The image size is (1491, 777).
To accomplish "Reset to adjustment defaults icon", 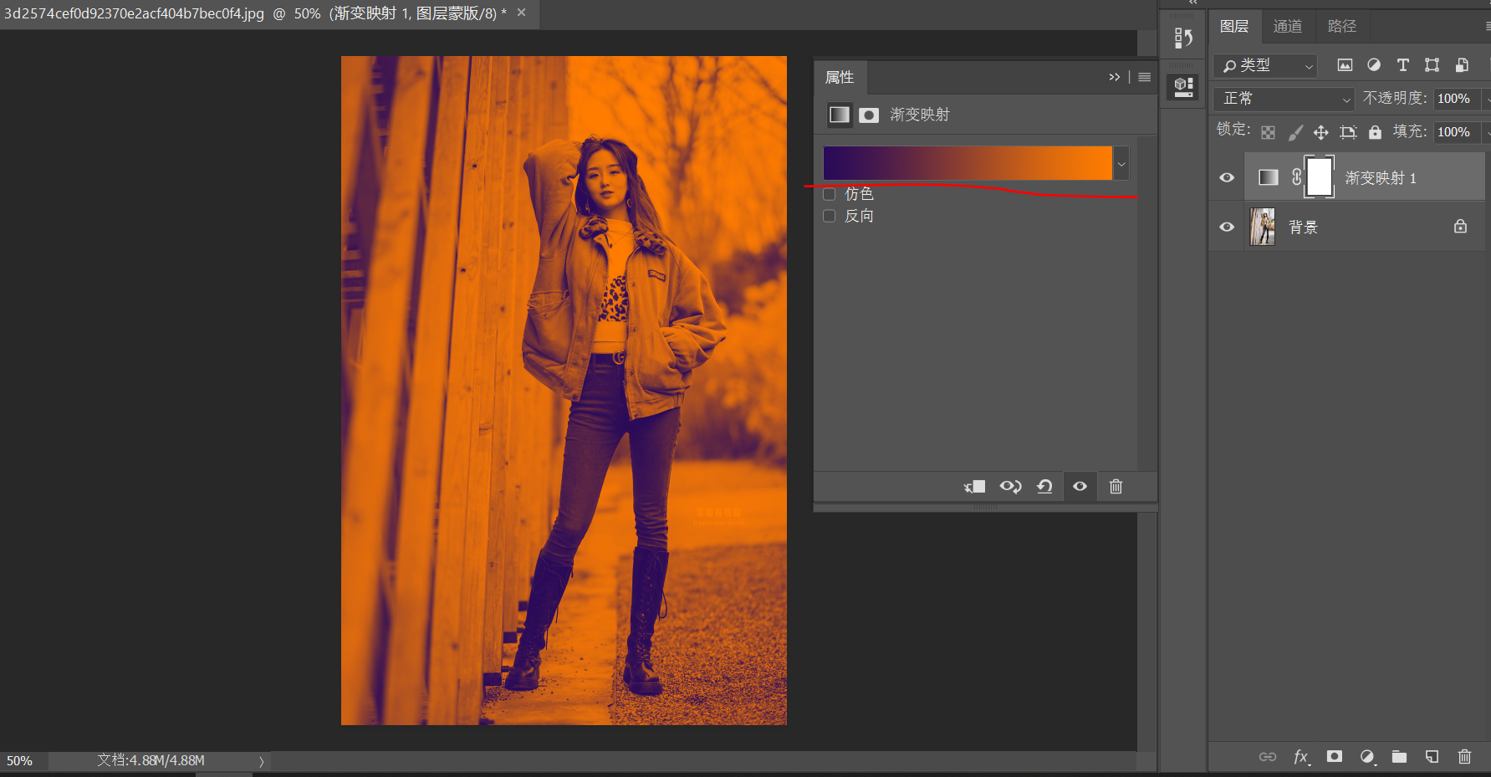I will [1044, 487].
